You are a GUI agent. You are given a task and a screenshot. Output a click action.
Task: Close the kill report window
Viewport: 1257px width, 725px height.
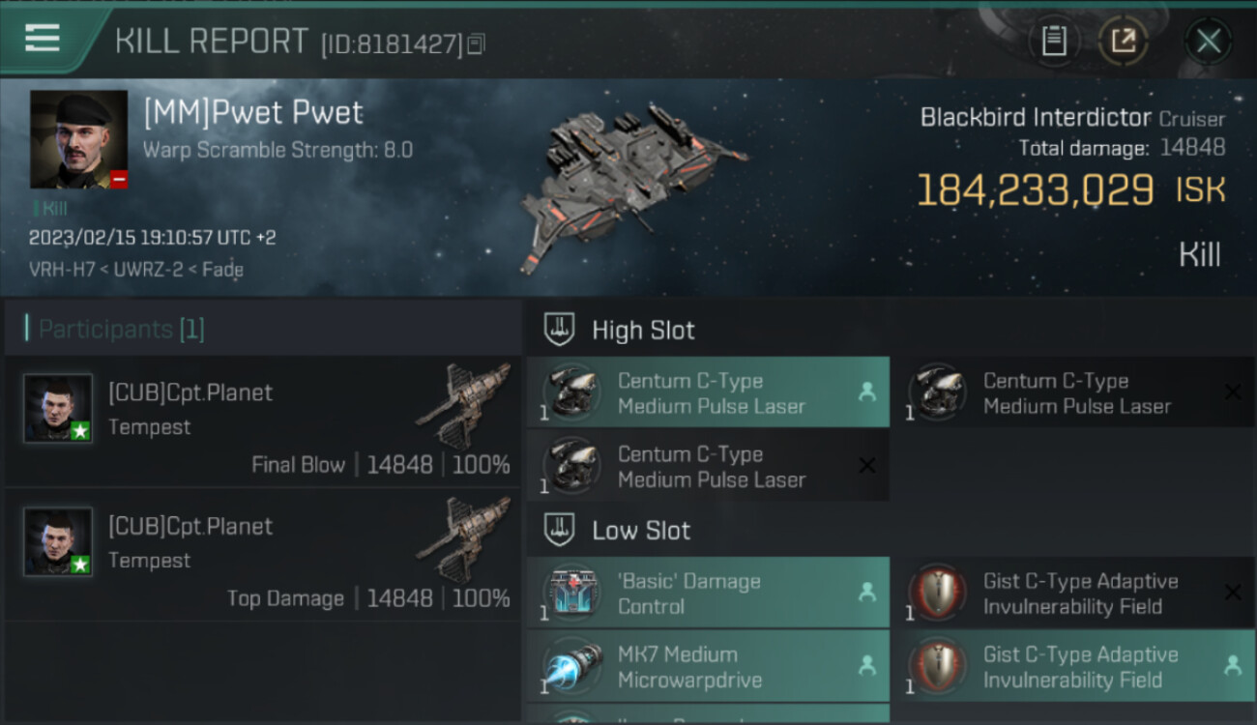tap(1208, 41)
